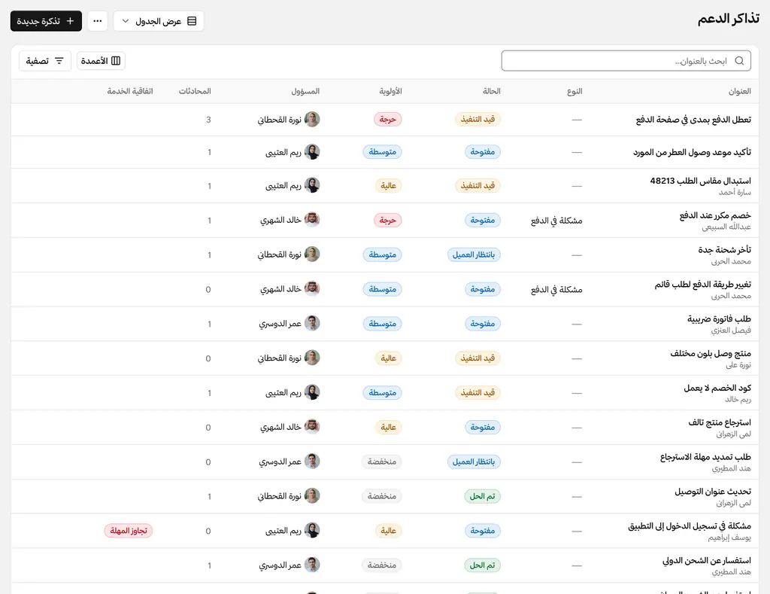Open ticket مشكلة في تسجيل الدخول إلى التطبيق

click(x=690, y=526)
